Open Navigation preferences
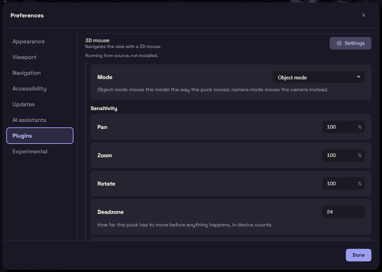 coord(40,73)
